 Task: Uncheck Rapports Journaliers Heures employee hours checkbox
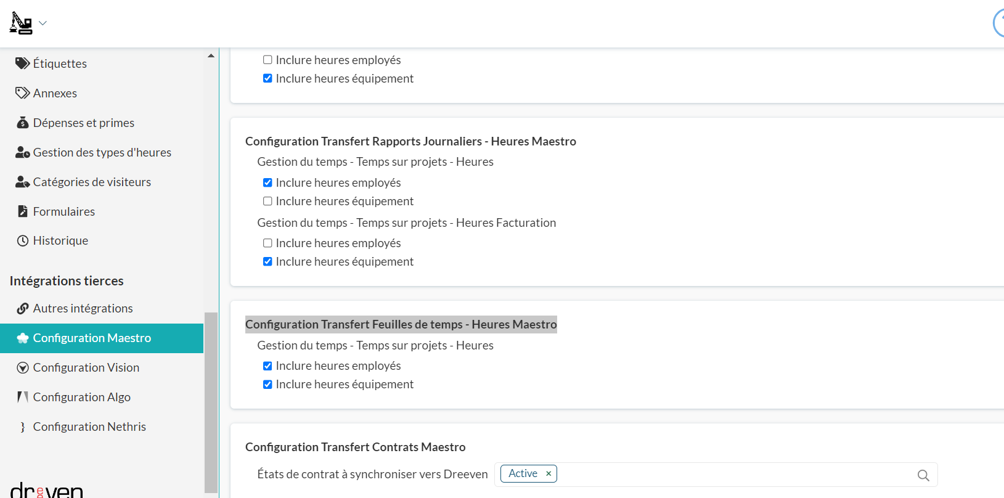[267, 182]
